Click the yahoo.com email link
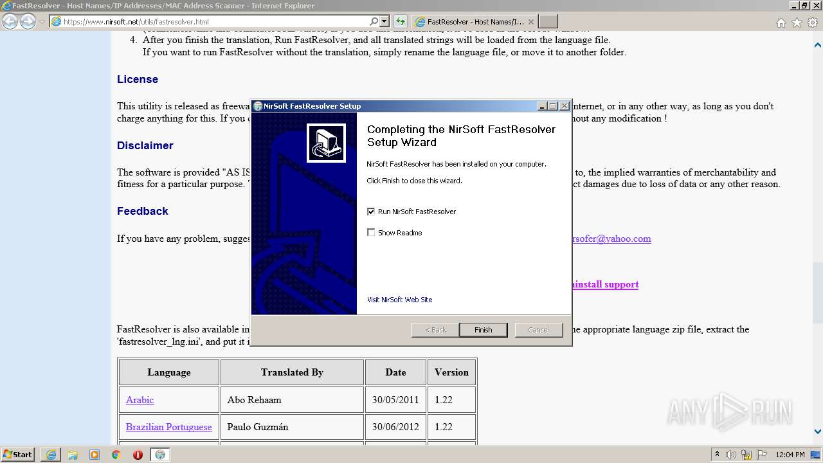This screenshot has height=463, width=823. 611,239
